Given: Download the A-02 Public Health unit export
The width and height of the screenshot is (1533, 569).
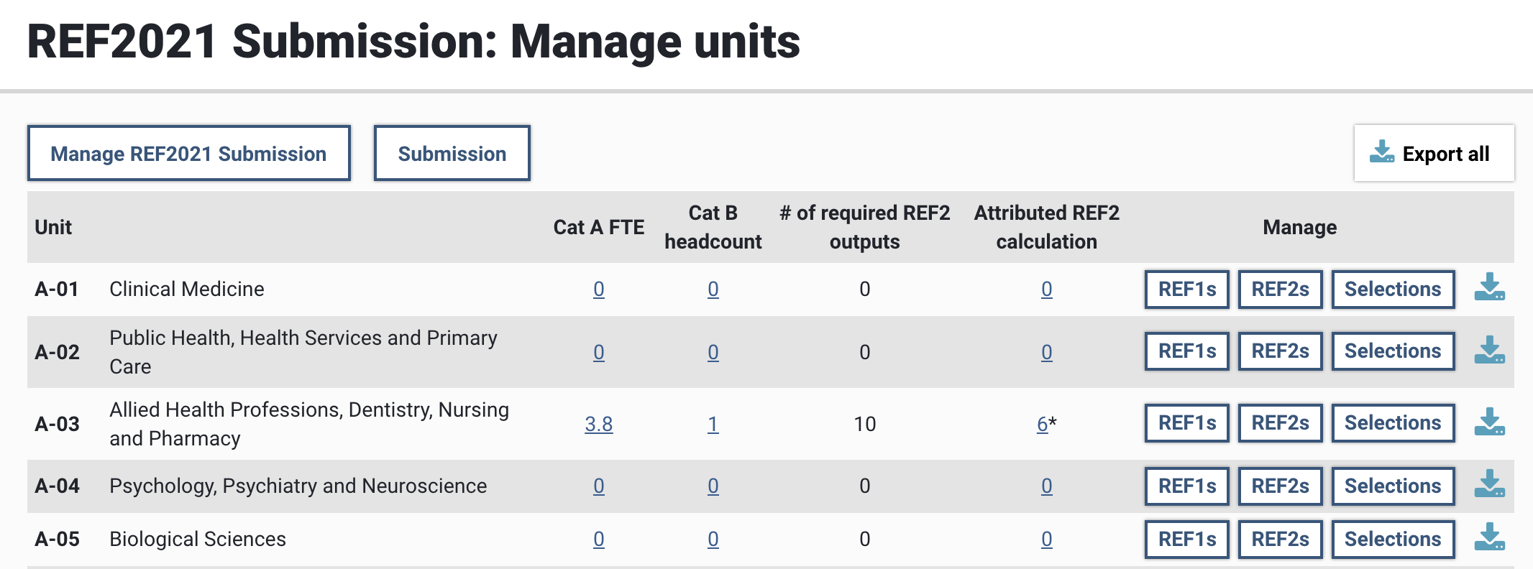Looking at the screenshot, I should click(1489, 351).
